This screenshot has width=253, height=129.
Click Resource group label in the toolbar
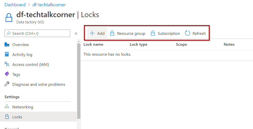click(x=131, y=33)
